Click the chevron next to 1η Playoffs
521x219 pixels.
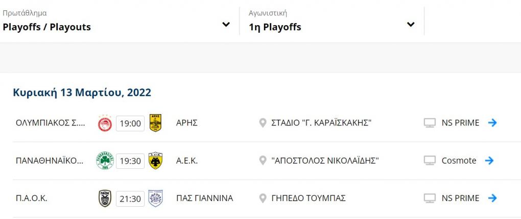(411, 25)
